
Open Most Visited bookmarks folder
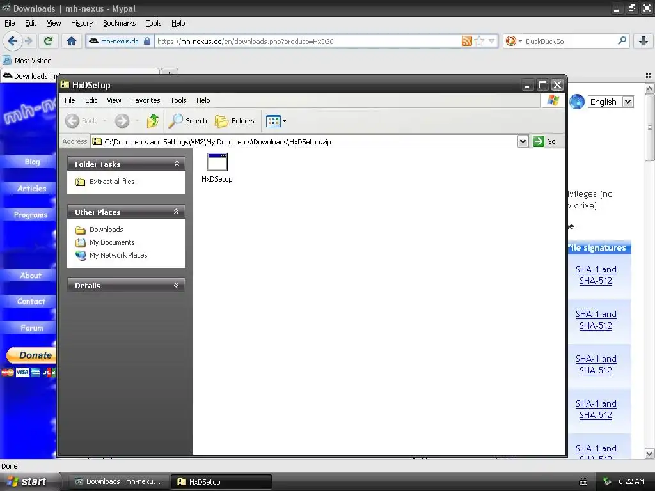click(x=27, y=61)
